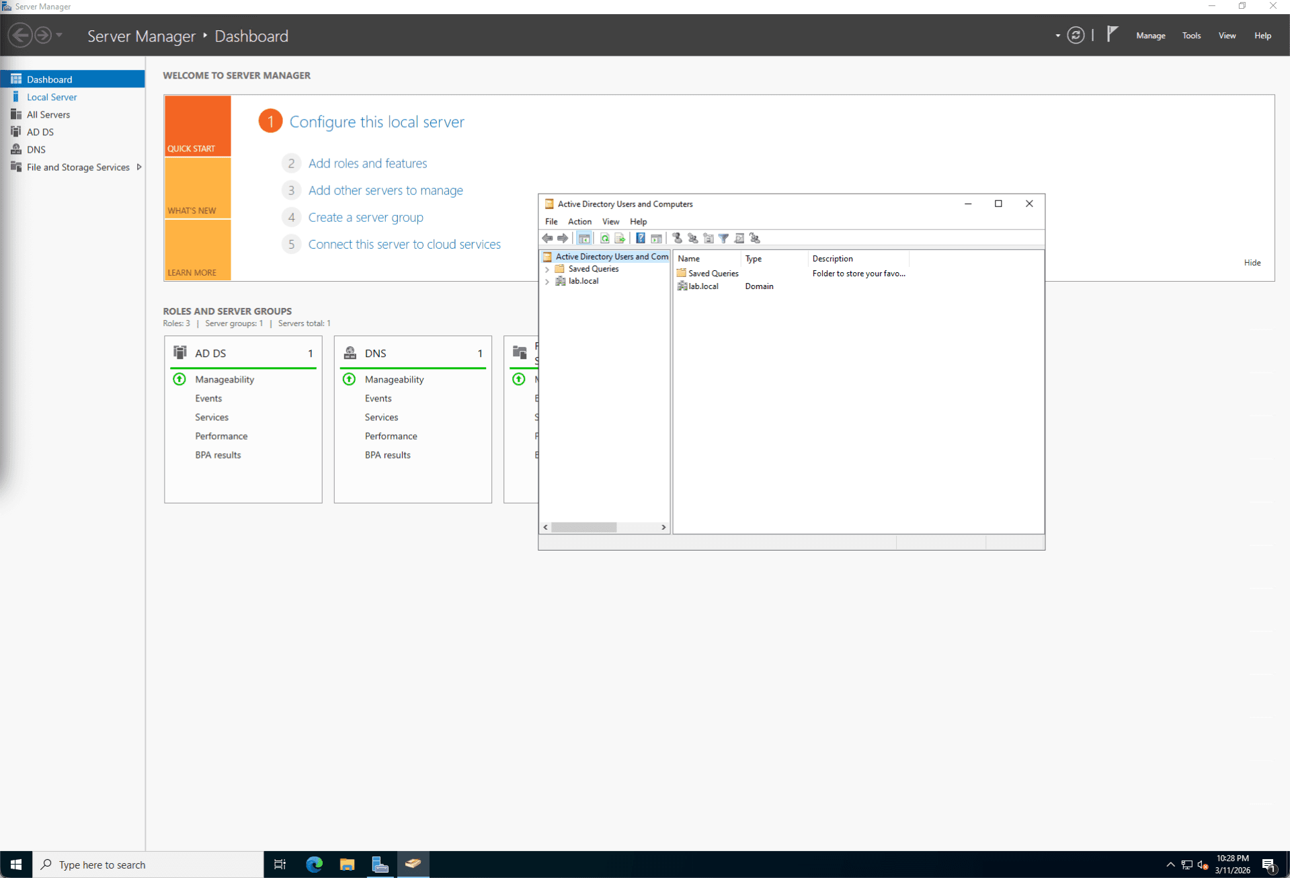Click the Export List toolbar icon
The height and width of the screenshot is (878, 1290).
coord(620,238)
